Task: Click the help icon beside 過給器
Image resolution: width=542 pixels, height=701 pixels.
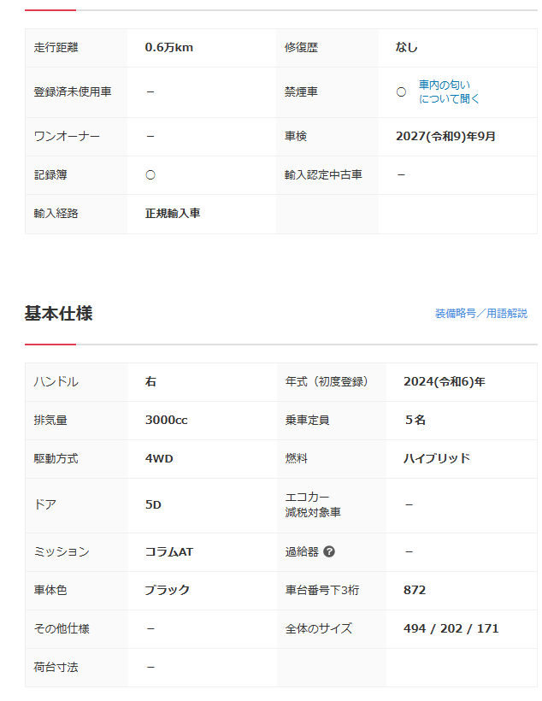Action: pos(329,551)
